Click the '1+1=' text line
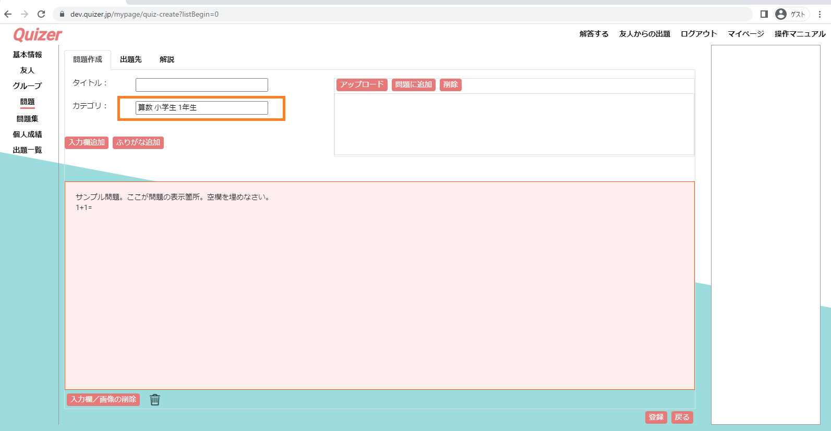831x431 pixels. [84, 207]
